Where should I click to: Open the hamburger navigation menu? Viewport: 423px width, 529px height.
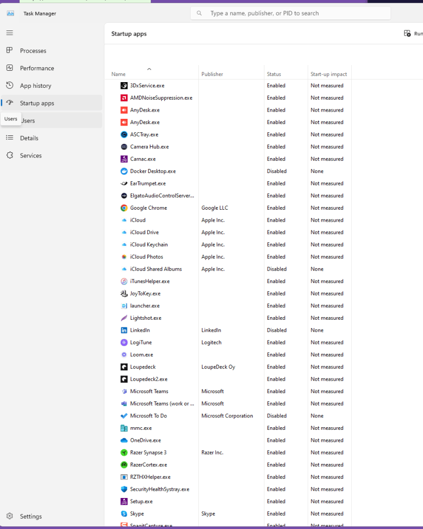point(9,33)
